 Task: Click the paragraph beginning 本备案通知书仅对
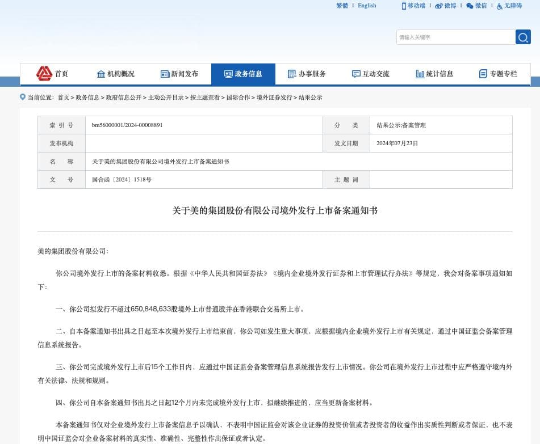coord(275,432)
